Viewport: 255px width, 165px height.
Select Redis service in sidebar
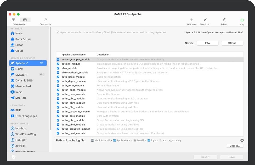click(19, 92)
